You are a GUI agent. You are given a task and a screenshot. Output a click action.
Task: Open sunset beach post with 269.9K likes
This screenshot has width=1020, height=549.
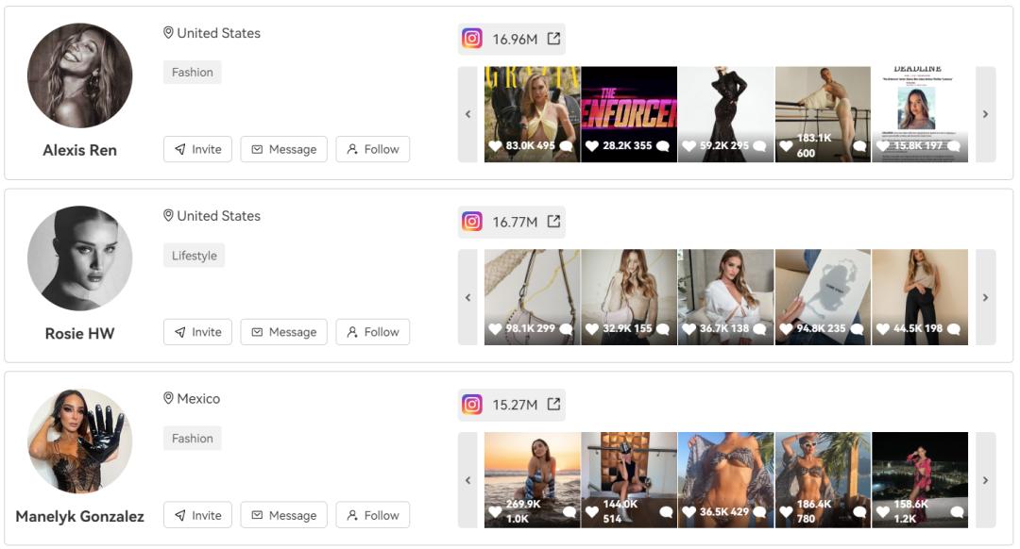(532, 480)
